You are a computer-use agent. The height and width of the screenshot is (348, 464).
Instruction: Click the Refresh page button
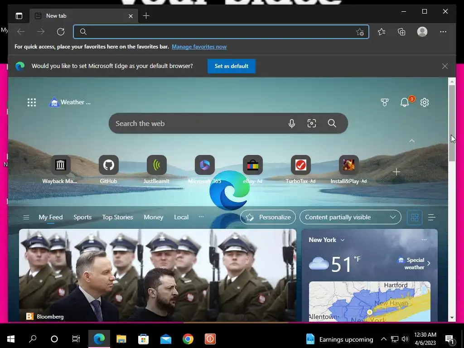click(61, 32)
